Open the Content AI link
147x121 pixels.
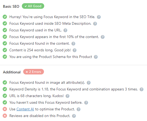point(25,109)
